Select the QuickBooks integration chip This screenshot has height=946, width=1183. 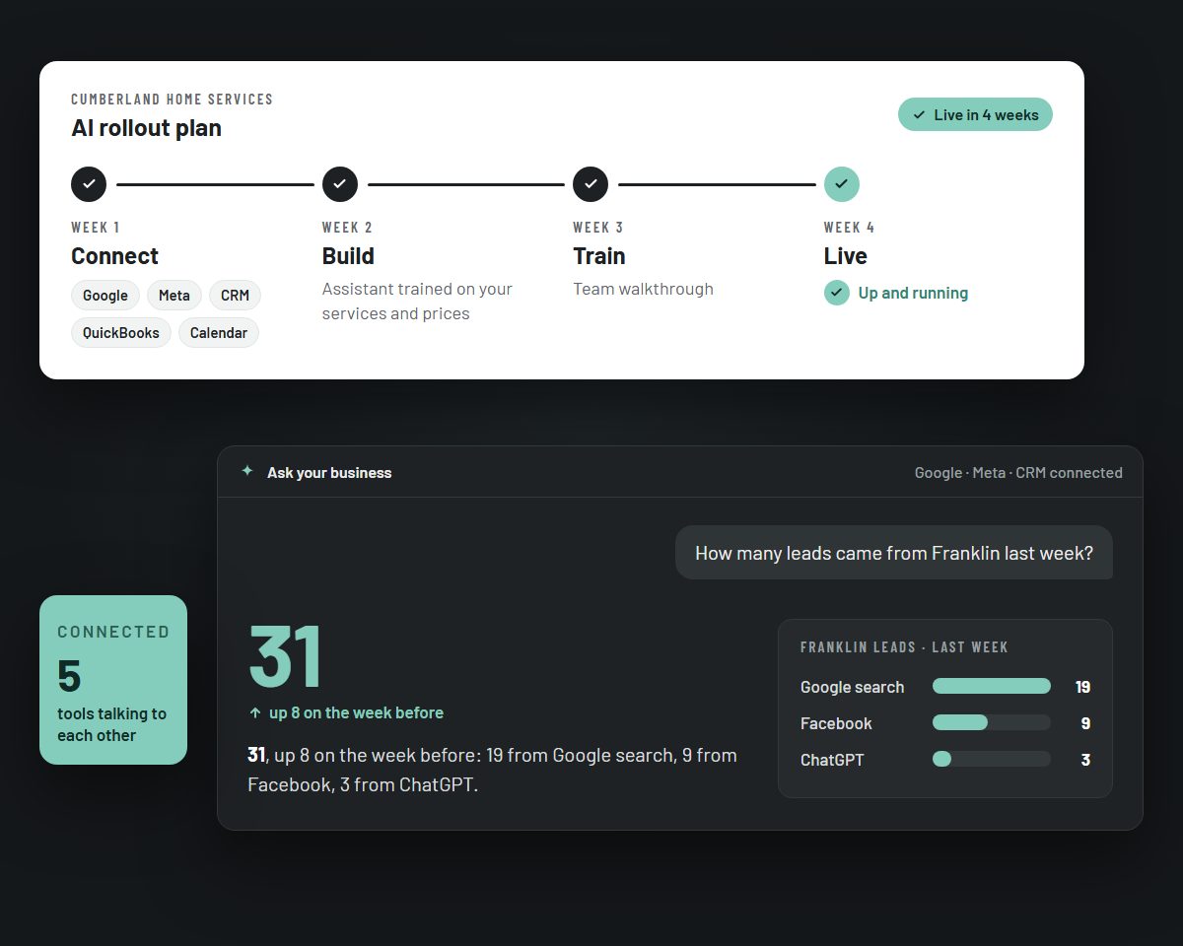pyautogui.click(x=121, y=333)
